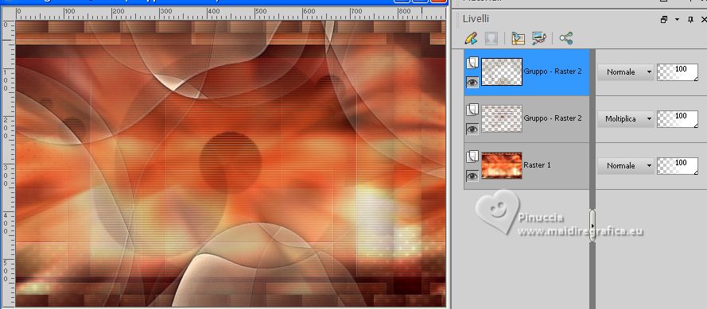Click the float/restore icon of Livelli panel
The image size is (707, 309).
664,19
